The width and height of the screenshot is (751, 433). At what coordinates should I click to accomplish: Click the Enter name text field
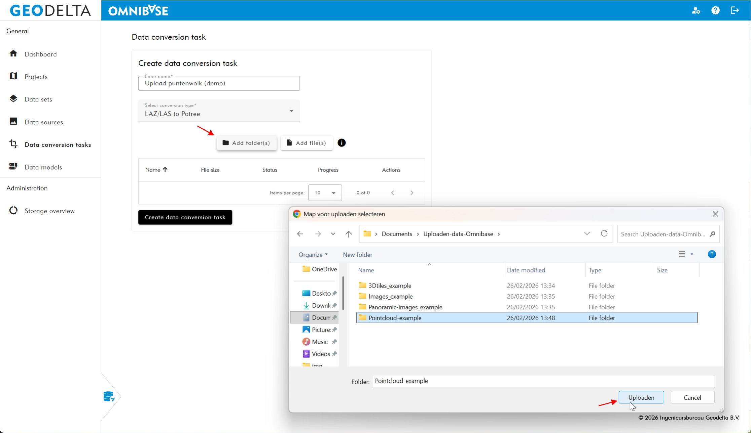[x=219, y=83]
